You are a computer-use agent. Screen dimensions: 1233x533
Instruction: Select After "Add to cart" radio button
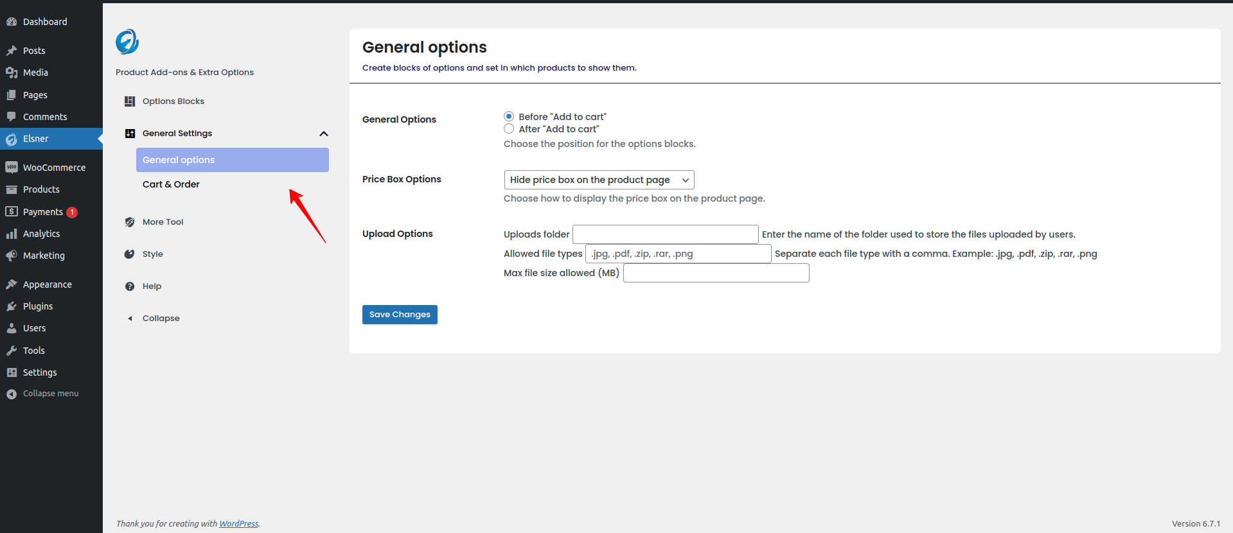(x=509, y=129)
